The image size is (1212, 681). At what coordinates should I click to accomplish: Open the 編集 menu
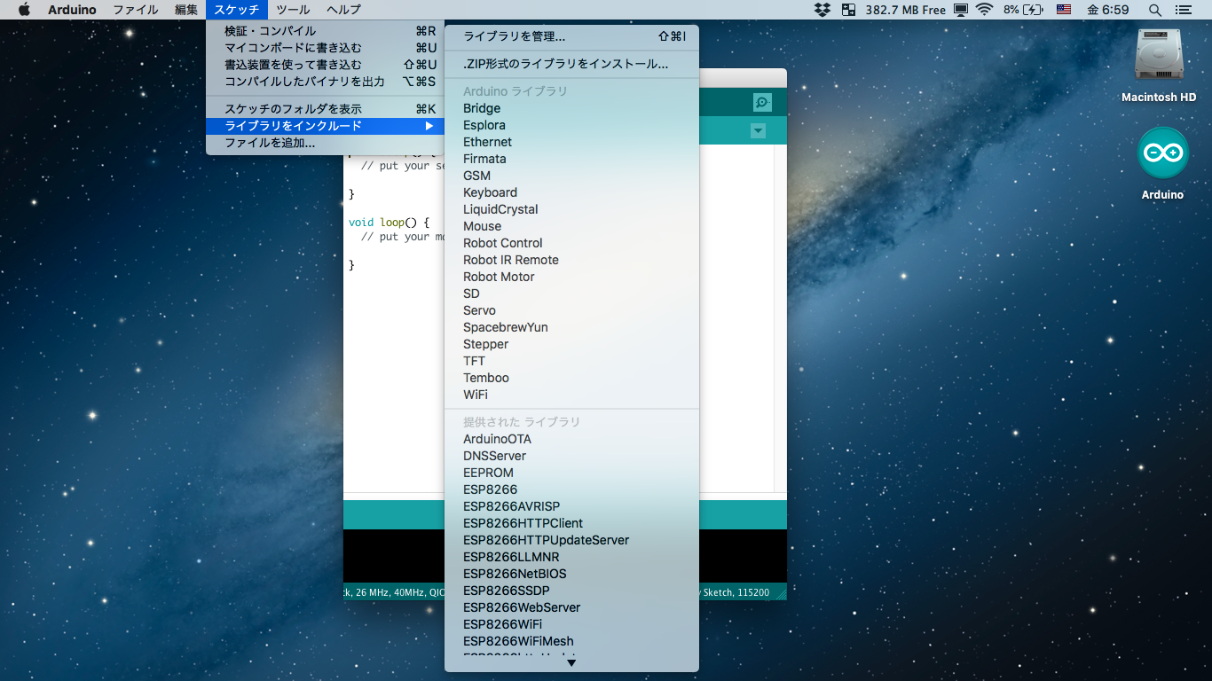click(x=186, y=10)
